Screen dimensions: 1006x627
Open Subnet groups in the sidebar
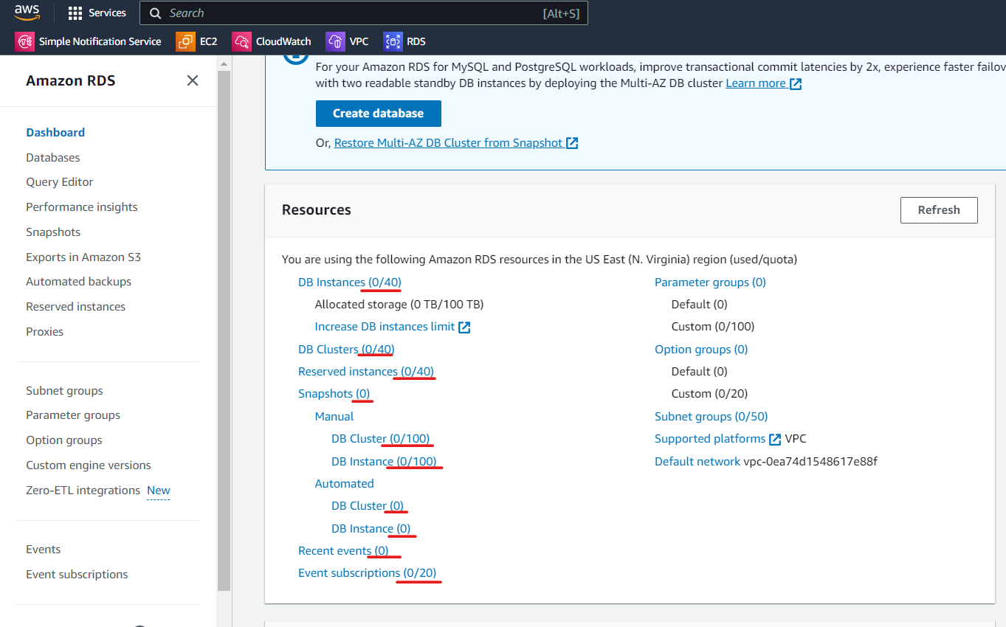[x=65, y=391]
